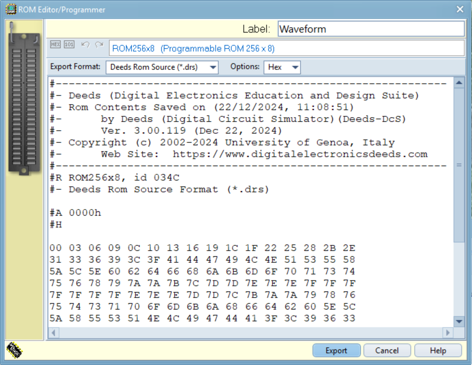Click the 'Ver. 3.00.119' line

click(166, 131)
